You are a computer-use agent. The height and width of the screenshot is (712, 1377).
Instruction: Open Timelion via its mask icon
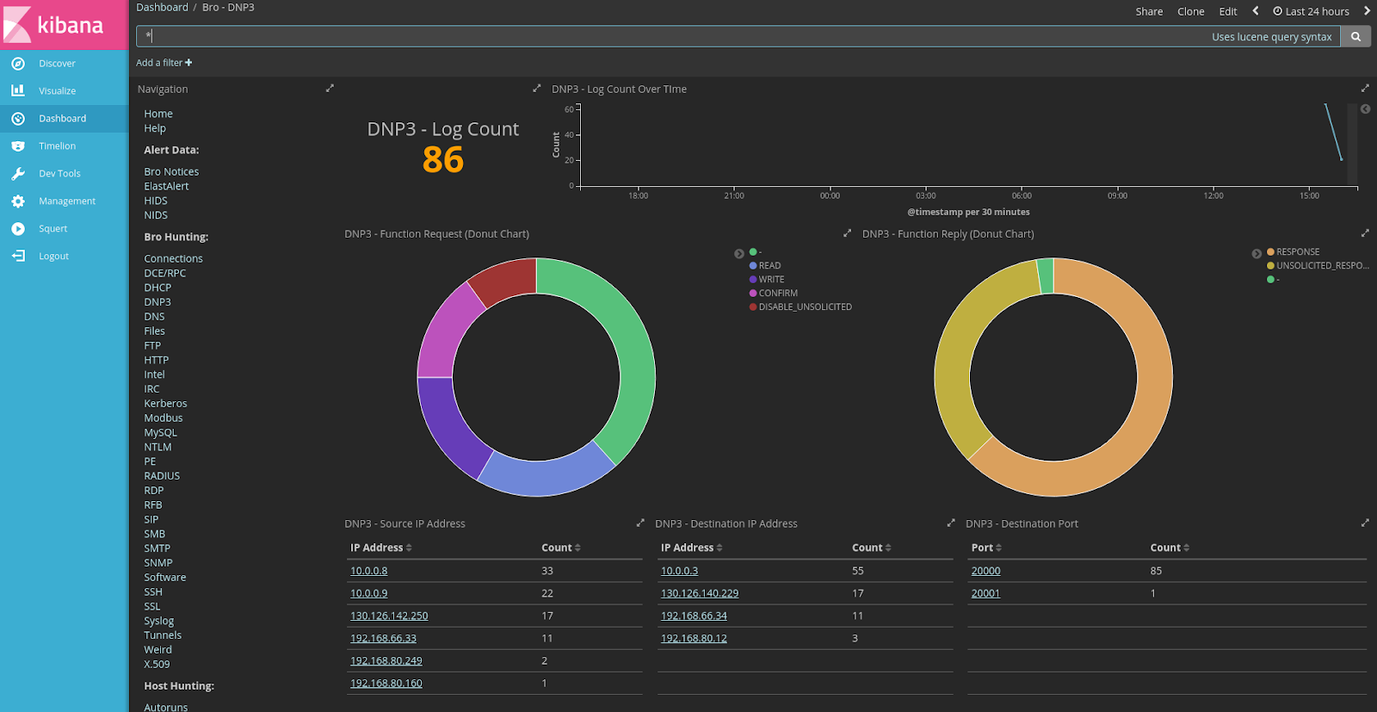pyautogui.click(x=18, y=145)
